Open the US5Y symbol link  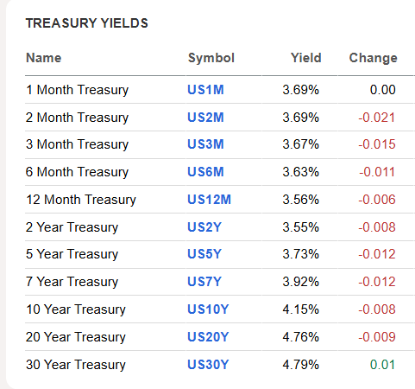click(204, 254)
